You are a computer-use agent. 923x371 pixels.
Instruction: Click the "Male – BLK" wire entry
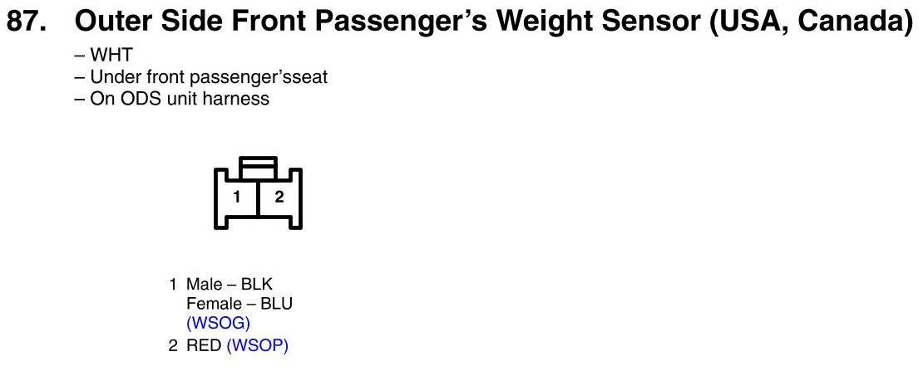230,285
